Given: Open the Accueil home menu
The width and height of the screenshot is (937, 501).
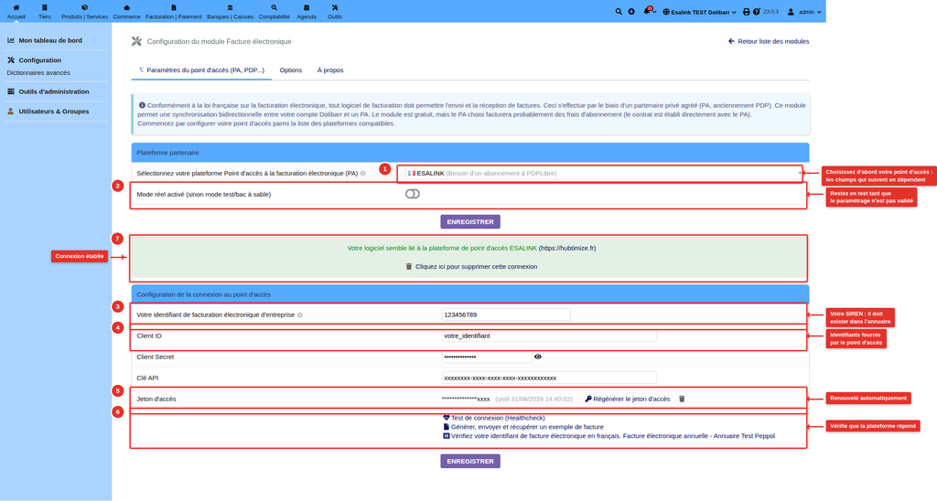Looking at the screenshot, I should point(16,11).
